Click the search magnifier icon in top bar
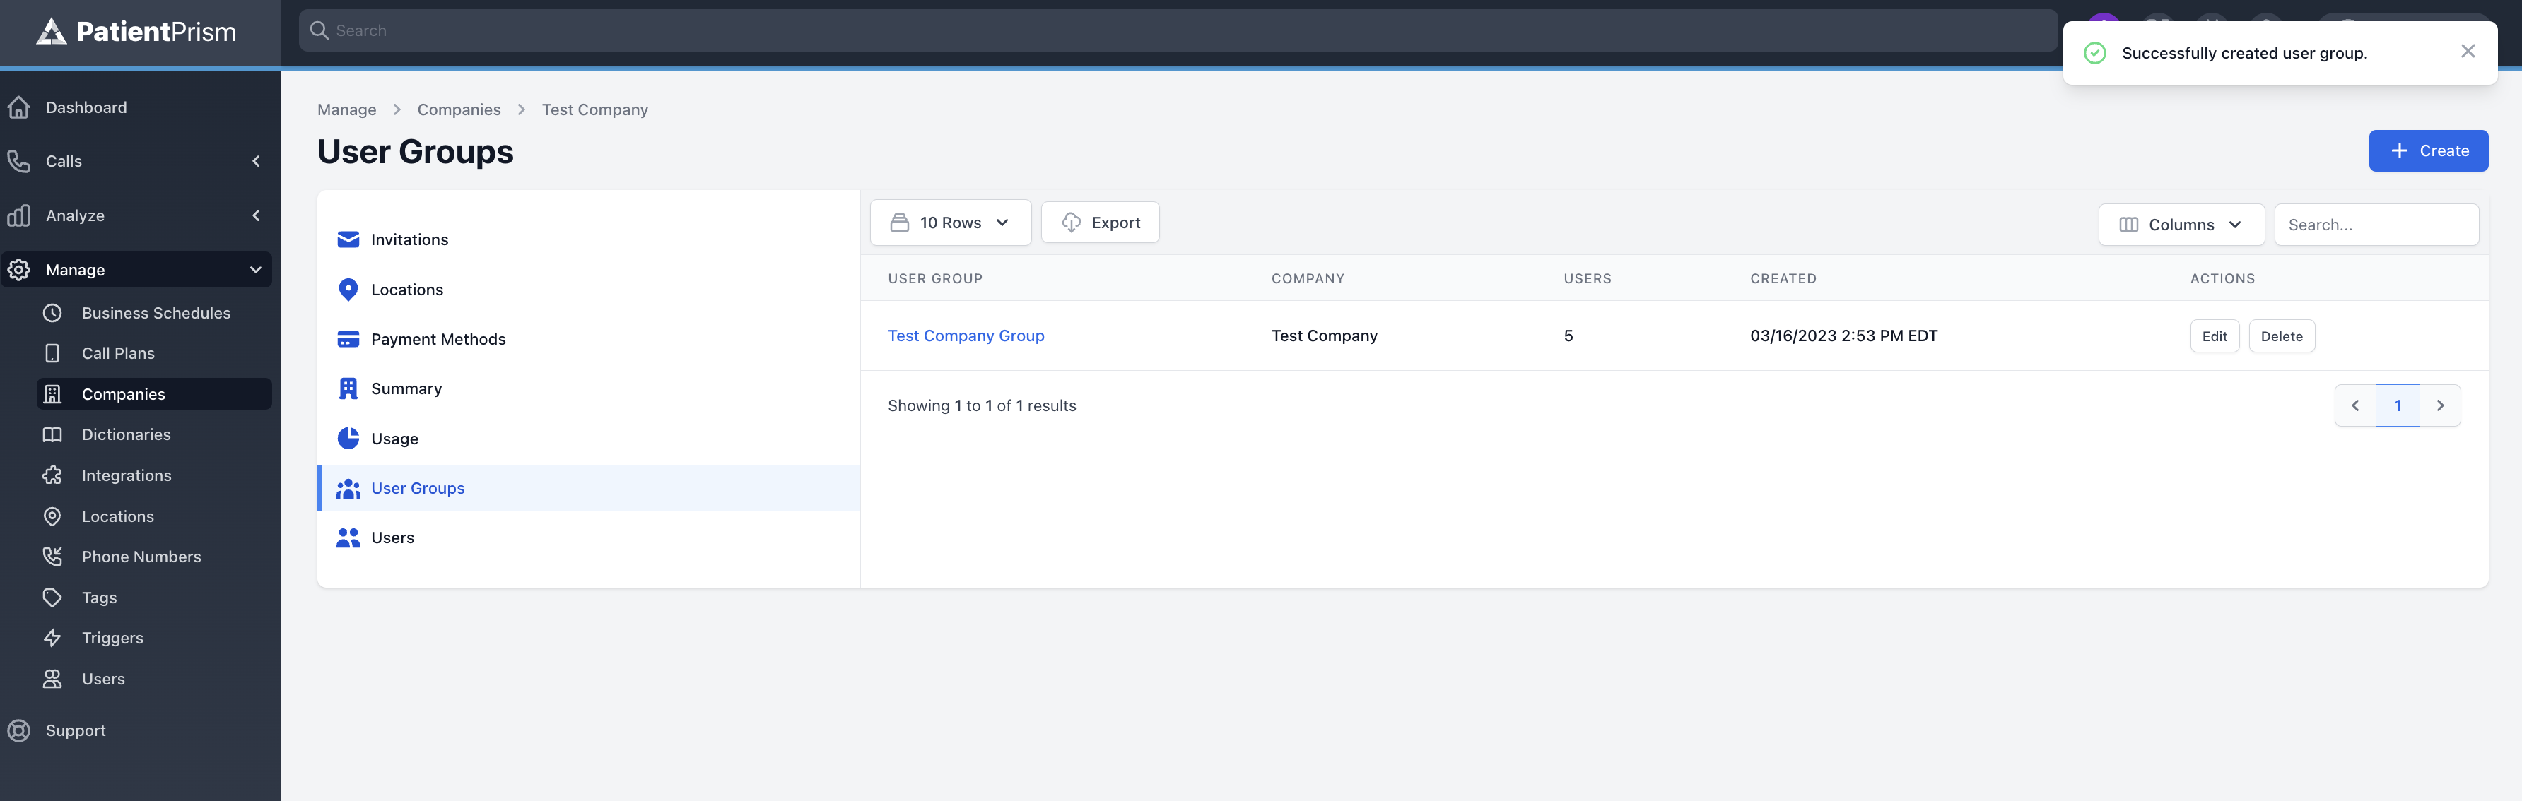The height and width of the screenshot is (801, 2522). coord(318,30)
